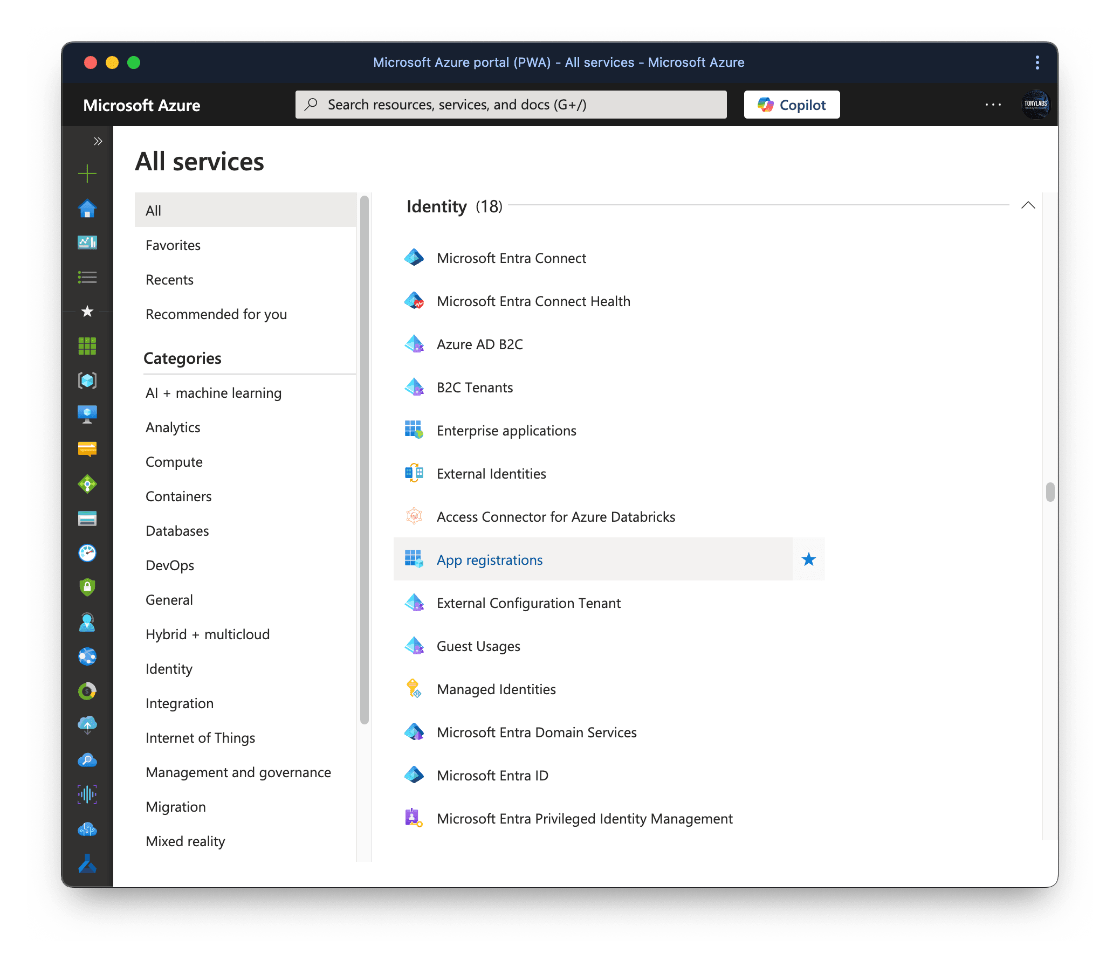This screenshot has width=1120, height=968.
Task: Open the Monitor gauge icon in the sidebar
Action: 87,553
